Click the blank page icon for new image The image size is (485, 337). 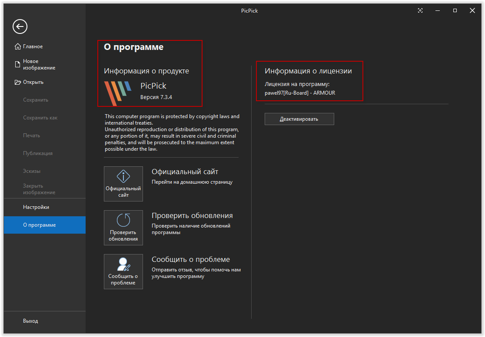pyautogui.click(x=17, y=64)
